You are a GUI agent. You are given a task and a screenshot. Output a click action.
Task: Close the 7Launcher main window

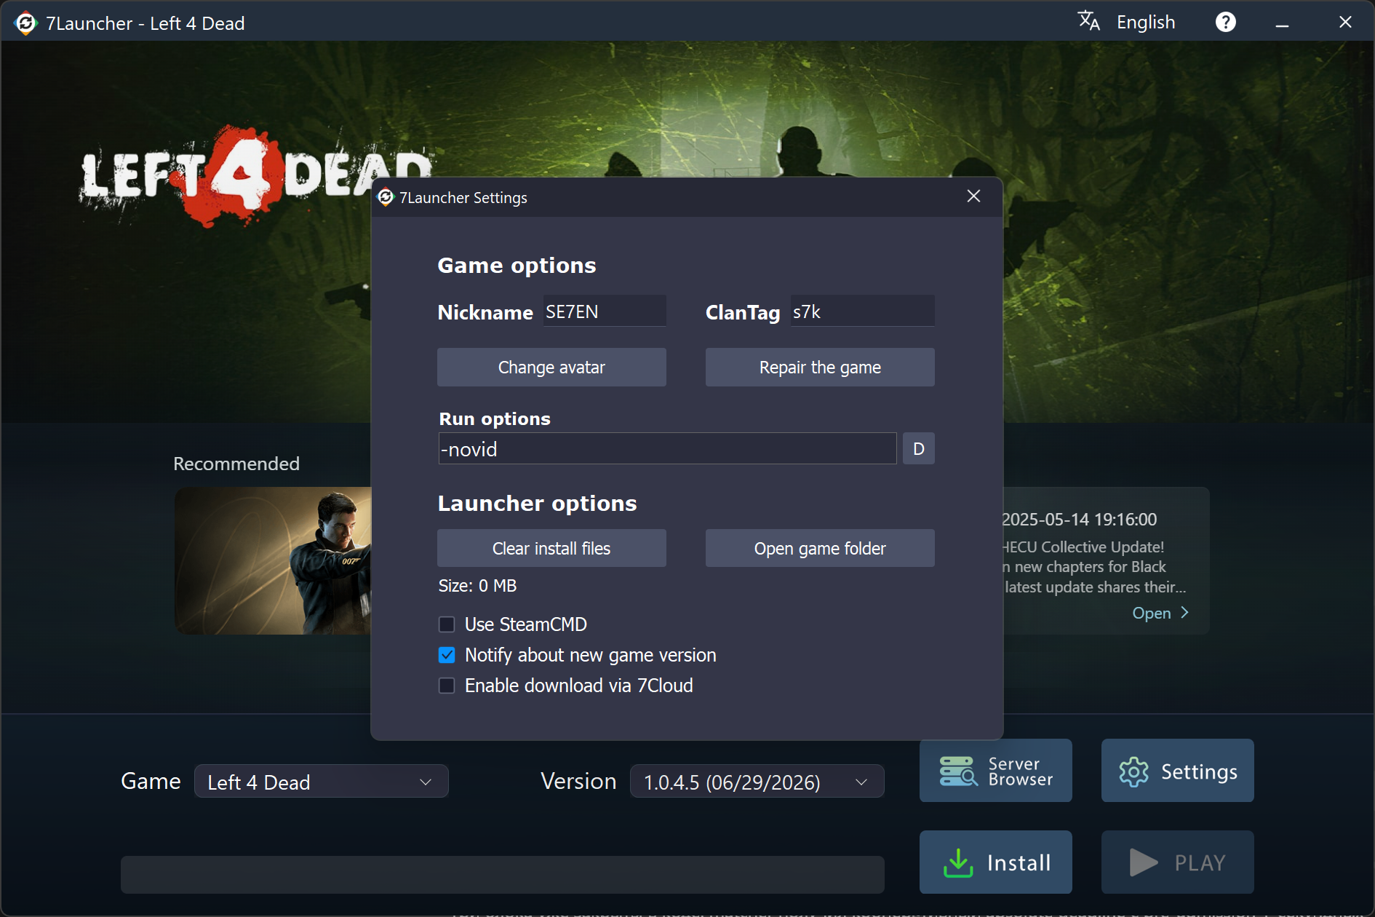click(1345, 23)
